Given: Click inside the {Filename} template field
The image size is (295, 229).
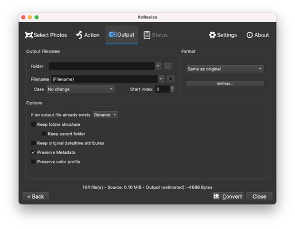Looking at the screenshot, I should 104,79.
